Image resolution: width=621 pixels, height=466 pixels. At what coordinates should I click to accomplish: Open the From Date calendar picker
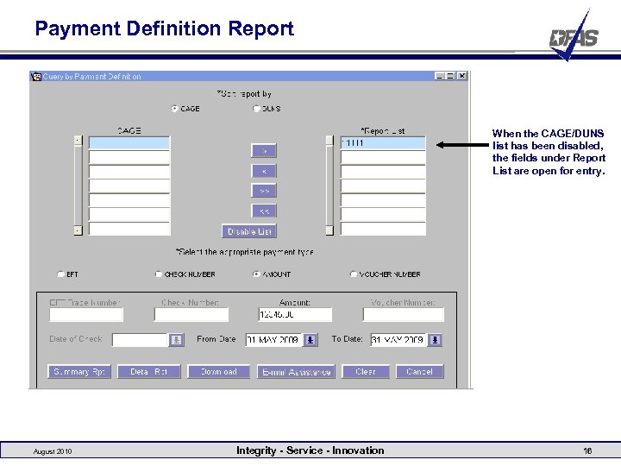coord(310,340)
